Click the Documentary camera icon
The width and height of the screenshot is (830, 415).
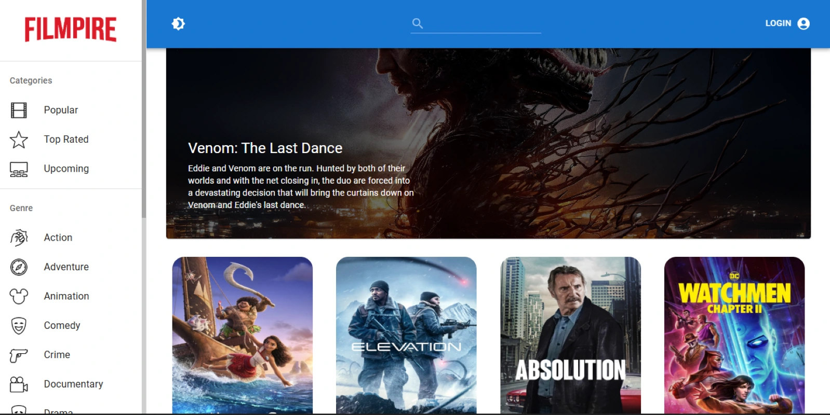coord(19,384)
